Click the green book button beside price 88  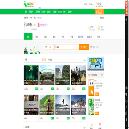click(52, 118)
